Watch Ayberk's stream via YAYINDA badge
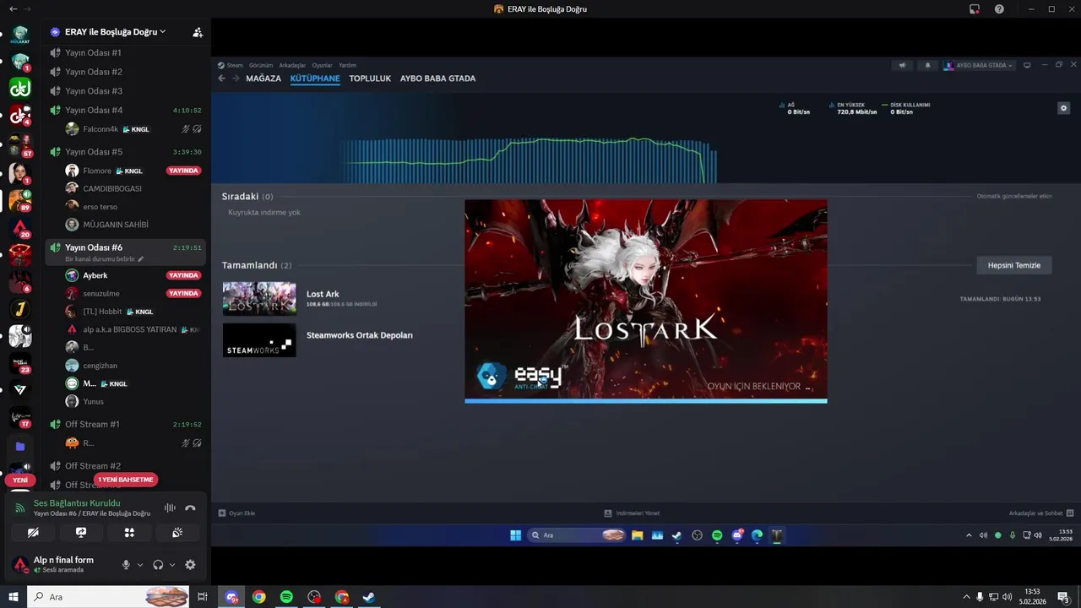This screenshot has height=608, width=1081. click(x=183, y=275)
